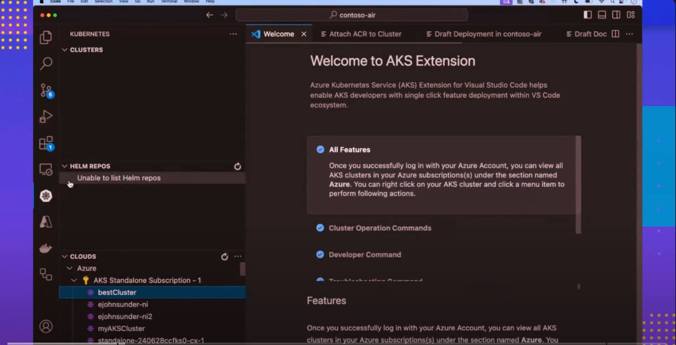Screen dimensions: 676x345
Task: Click the refresh icon next to Helm Repos
Action: coord(238,166)
